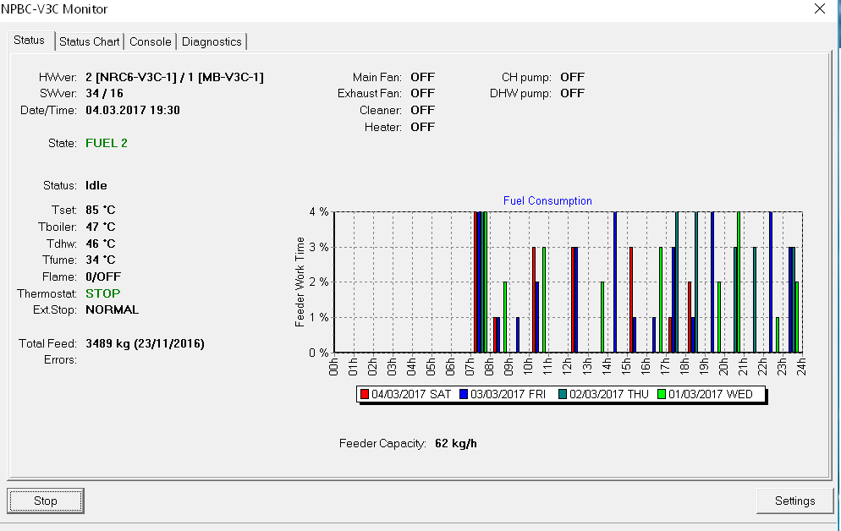Image resolution: width=841 pixels, height=531 pixels.
Task: Open the Console tab
Action: [151, 41]
